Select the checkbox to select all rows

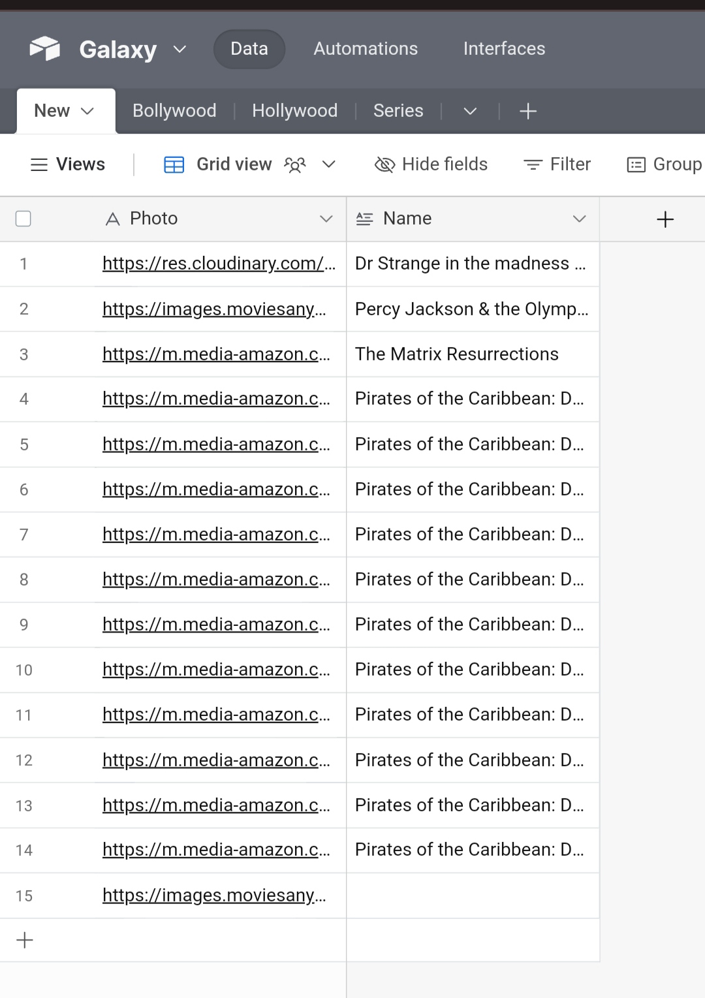[x=23, y=219]
